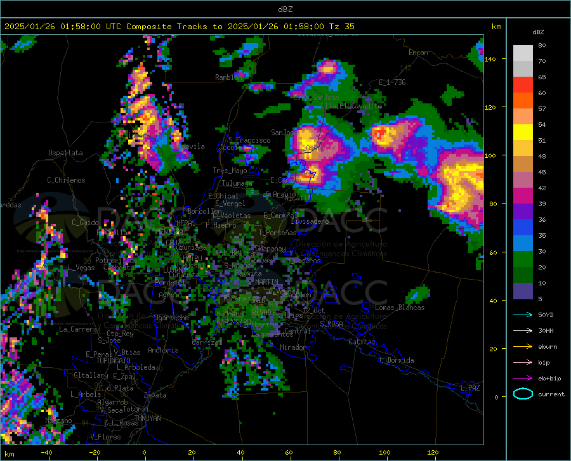This screenshot has width=571, height=461.
Task: Click the '30HM' legend label
Action: tap(546, 331)
